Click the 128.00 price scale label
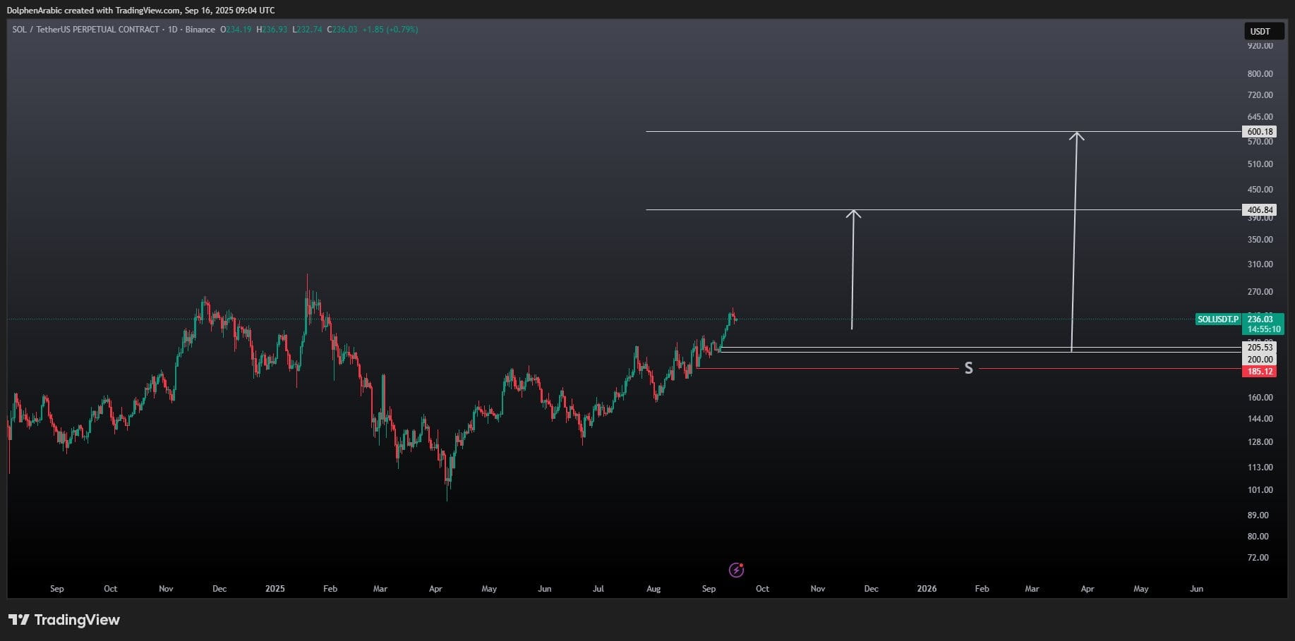 [1260, 442]
